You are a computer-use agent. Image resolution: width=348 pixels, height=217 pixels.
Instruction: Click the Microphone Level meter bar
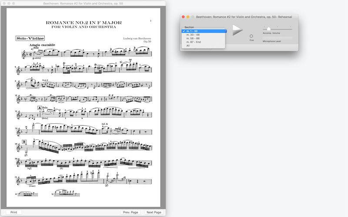(x=278, y=38)
